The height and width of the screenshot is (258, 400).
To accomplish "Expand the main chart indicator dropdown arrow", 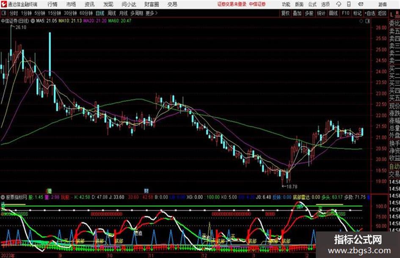I will [33, 21].
